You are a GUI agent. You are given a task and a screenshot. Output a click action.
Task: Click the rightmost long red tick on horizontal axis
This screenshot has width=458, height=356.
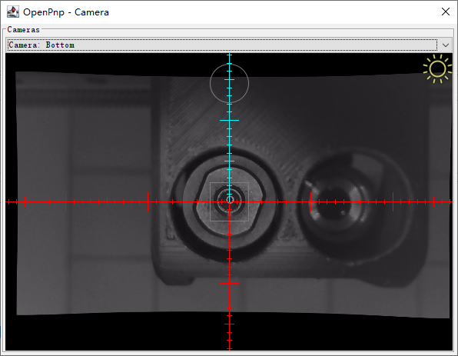tap(393, 201)
